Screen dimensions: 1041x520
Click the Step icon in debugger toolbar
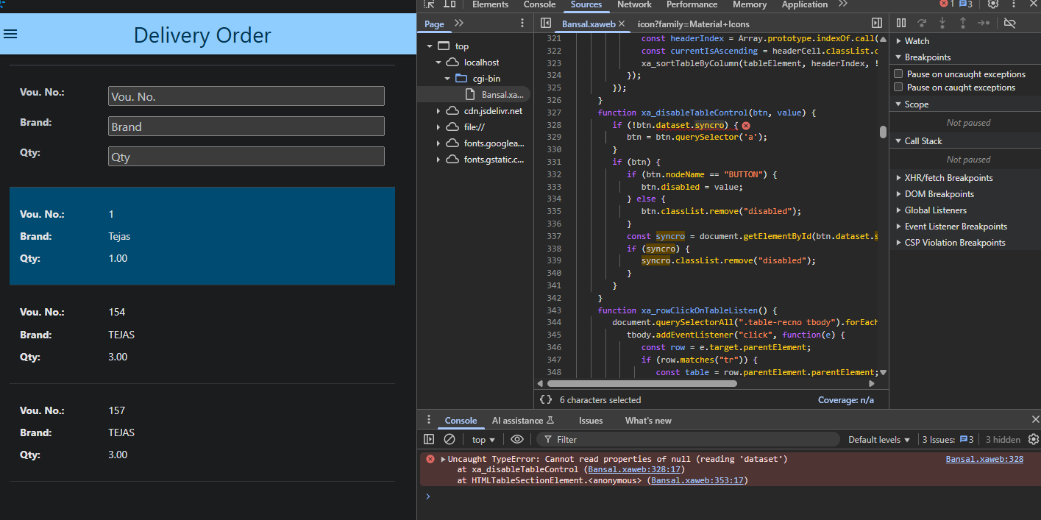(984, 24)
